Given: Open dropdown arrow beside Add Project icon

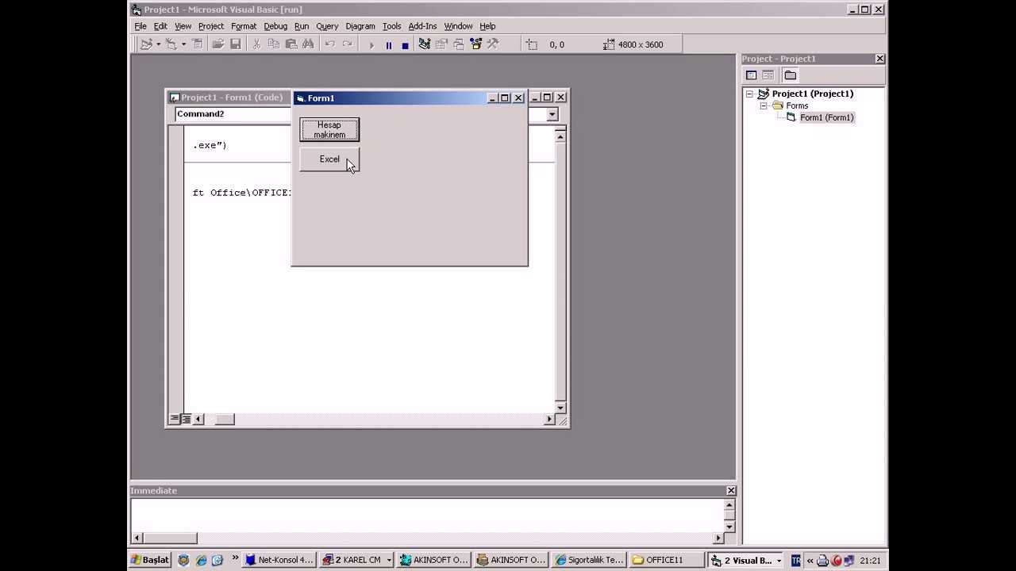Looking at the screenshot, I should (x=158, y=44).
